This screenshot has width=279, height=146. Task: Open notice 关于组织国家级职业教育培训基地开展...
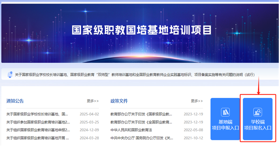[x=38, y=138]
